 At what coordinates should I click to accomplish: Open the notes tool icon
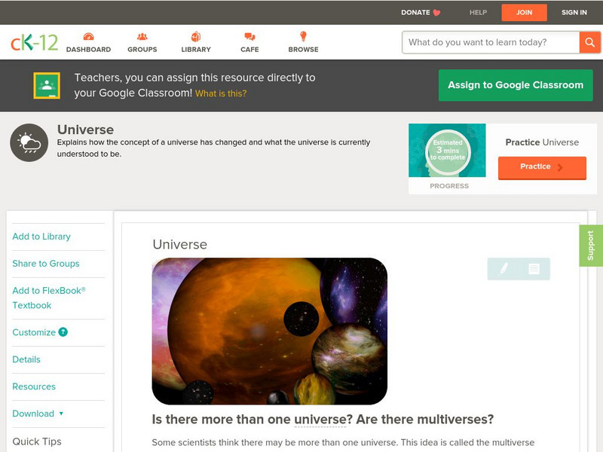click(x=534, y=269)
